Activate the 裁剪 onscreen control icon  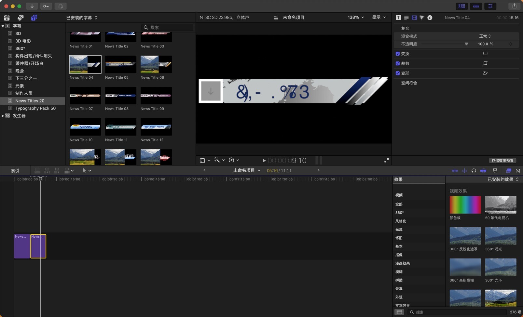(x=485, y=63)
